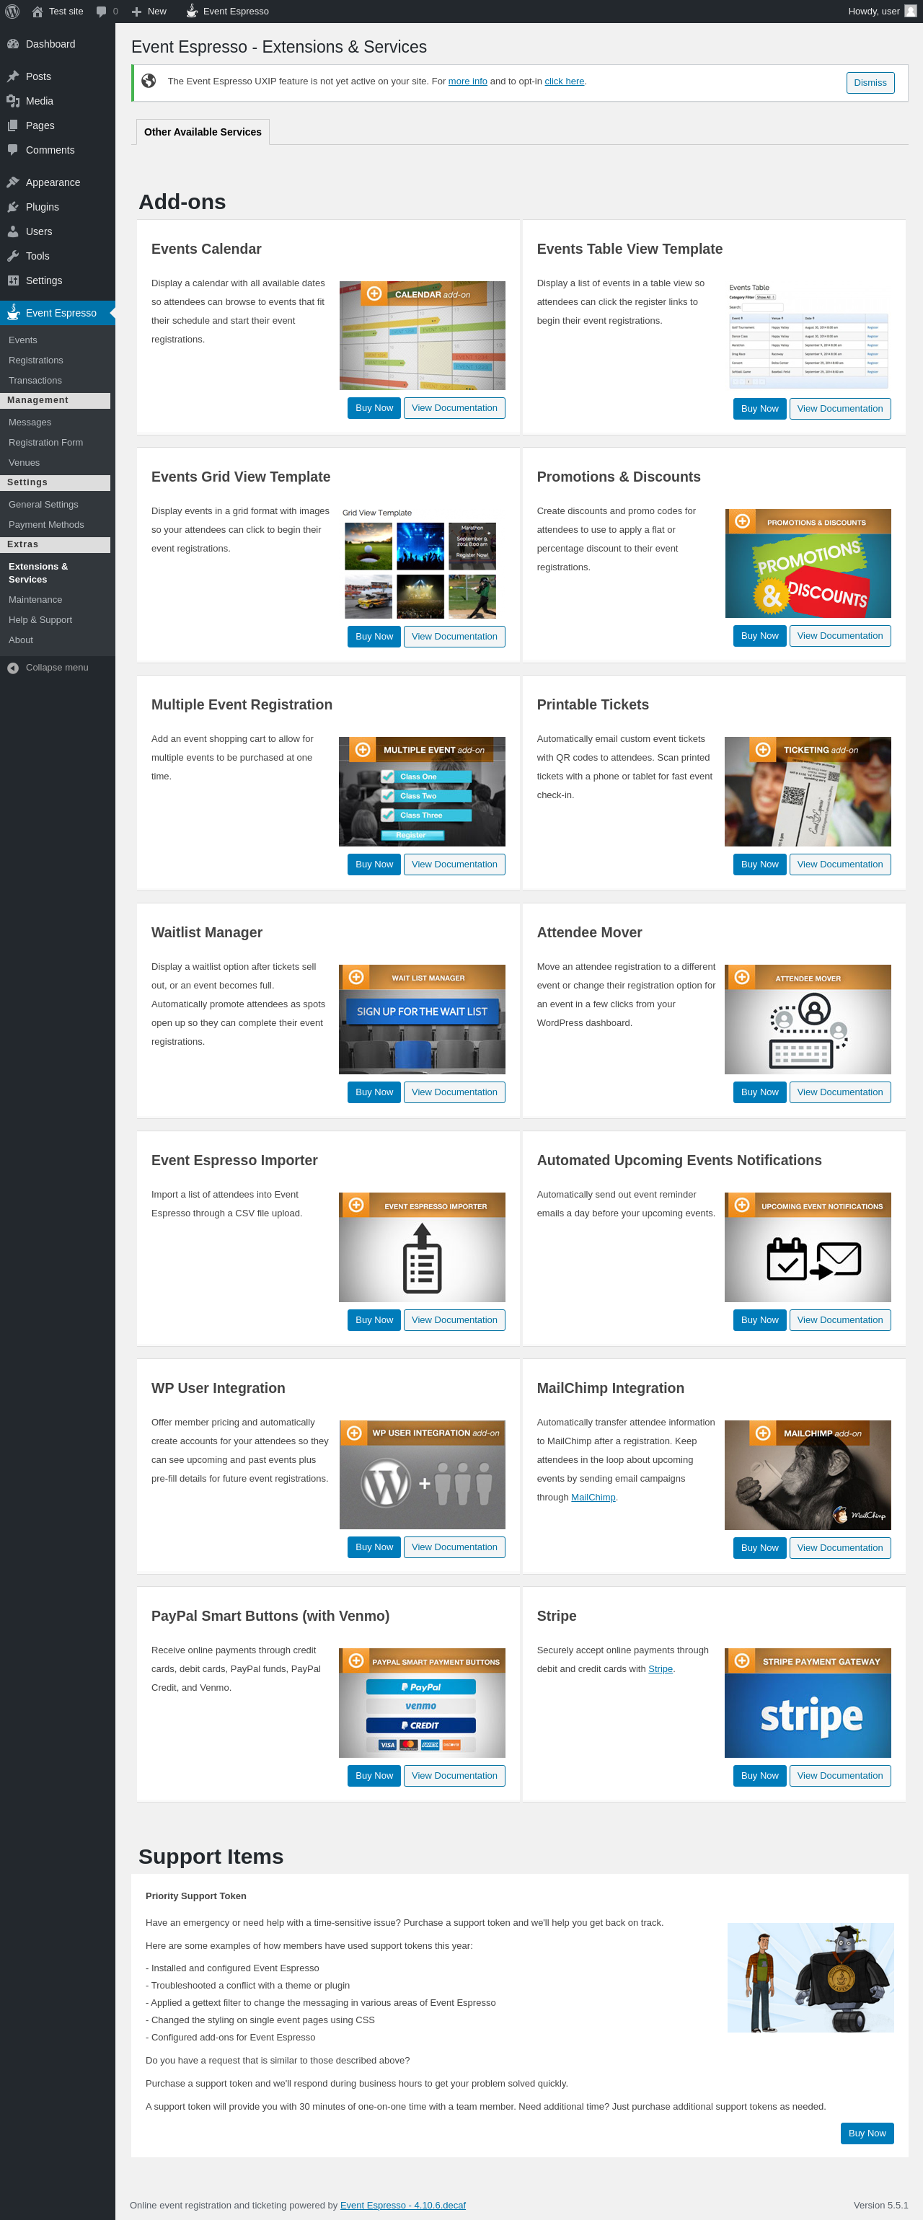Click the Media icon in sidebar
This screenshot has width=923, height=2220.
point(13,101)
